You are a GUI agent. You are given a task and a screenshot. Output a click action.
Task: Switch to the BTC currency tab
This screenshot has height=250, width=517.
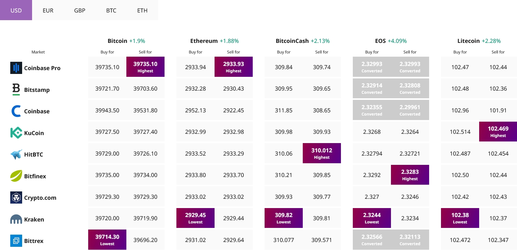tap(111, 10)
